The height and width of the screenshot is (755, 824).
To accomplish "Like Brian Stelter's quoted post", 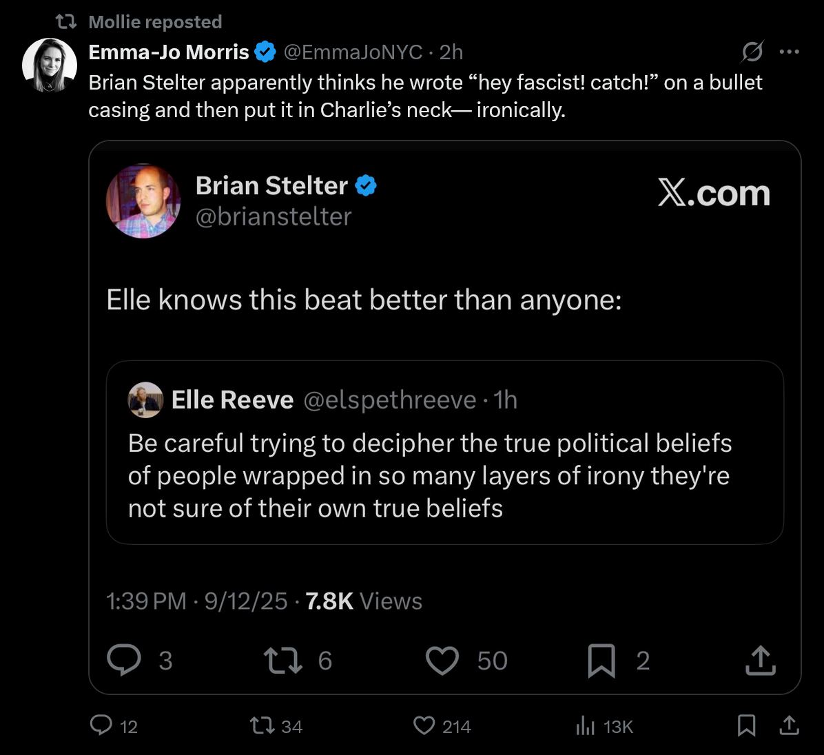I will tap(442, 660).
